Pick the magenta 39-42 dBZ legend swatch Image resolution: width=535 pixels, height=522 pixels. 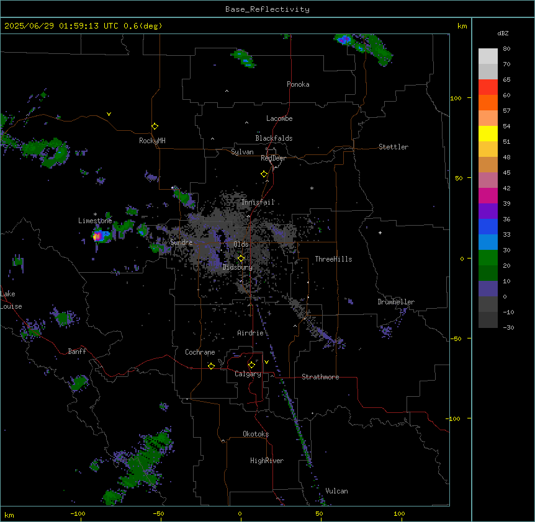(488, 195)
